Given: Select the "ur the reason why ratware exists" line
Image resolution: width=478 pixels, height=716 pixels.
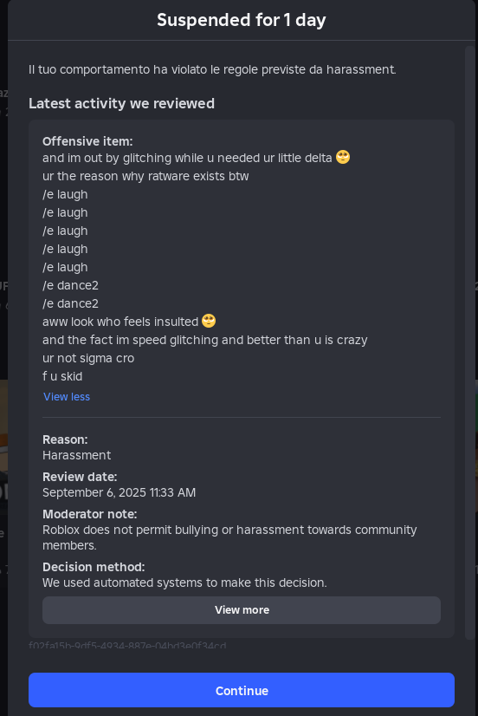Looking at the screenshot, I should [145, 176].
